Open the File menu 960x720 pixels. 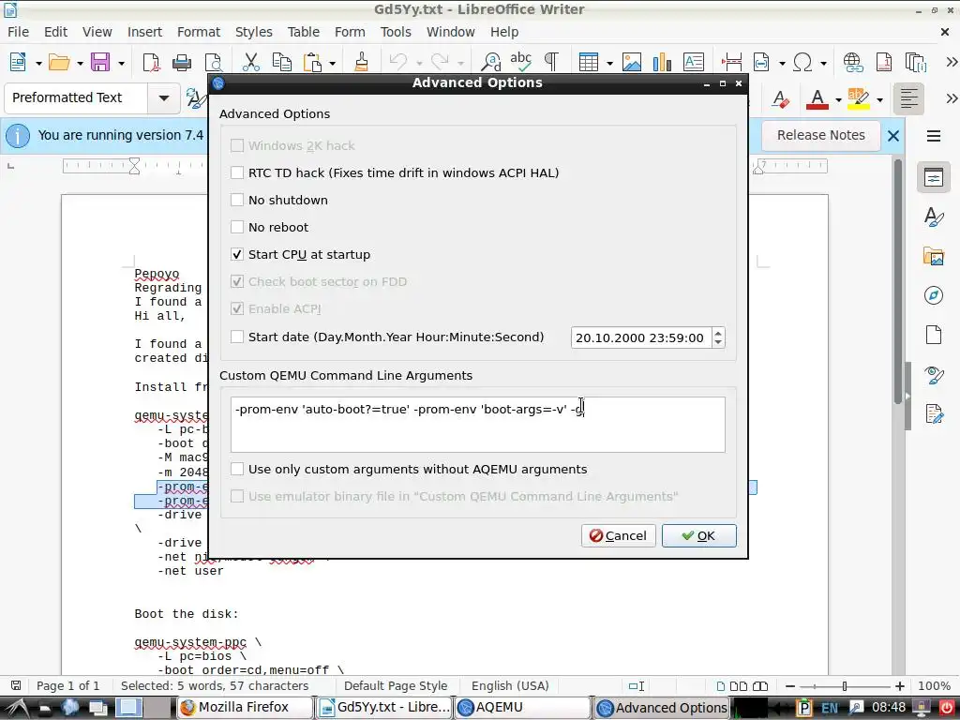click(x=18, y=32)
